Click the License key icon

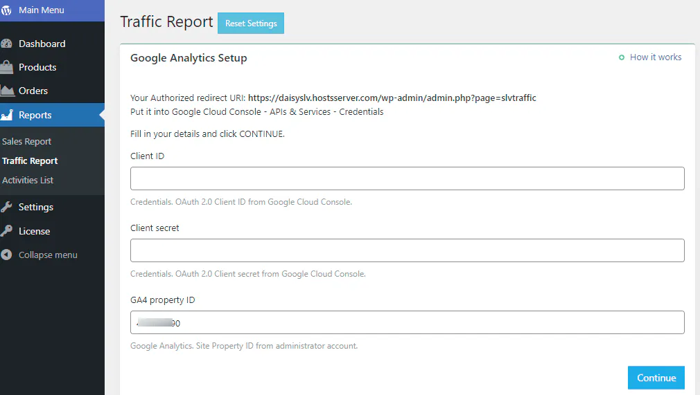[x=7, y=231]
